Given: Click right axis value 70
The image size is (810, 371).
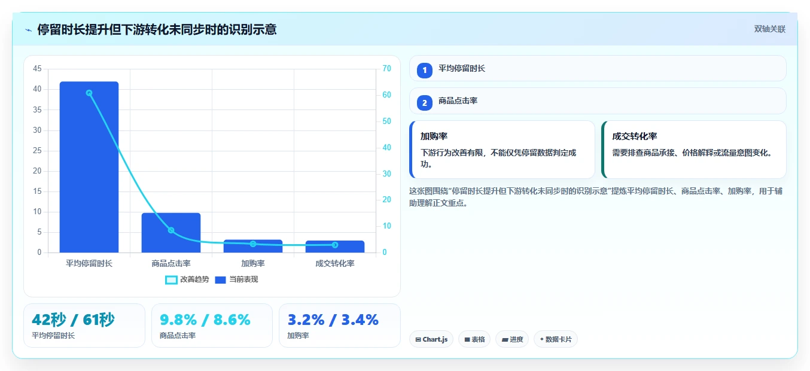Looking at the screenshot, I should pos(386,69).
